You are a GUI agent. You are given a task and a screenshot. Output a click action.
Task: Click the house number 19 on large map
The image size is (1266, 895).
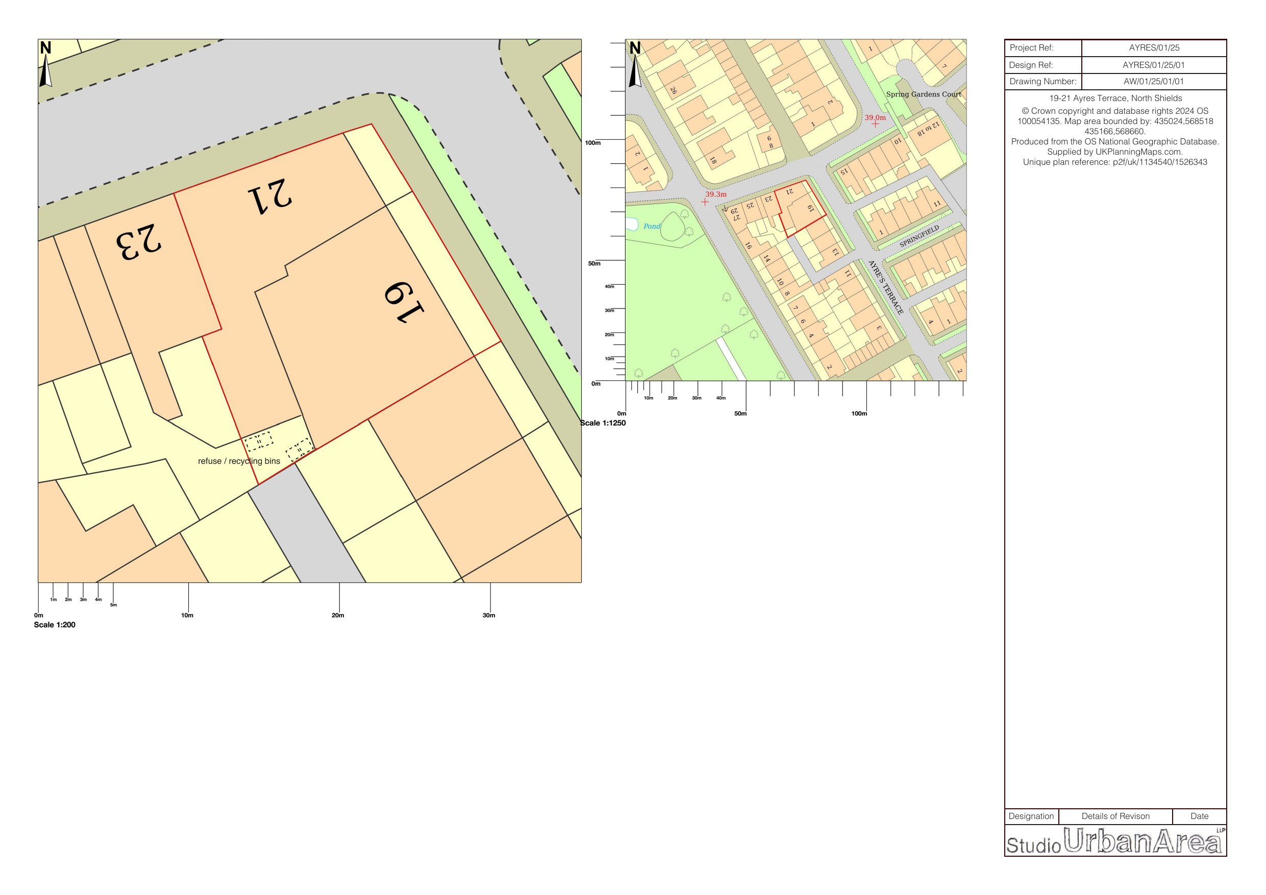[x=405, y=302]
